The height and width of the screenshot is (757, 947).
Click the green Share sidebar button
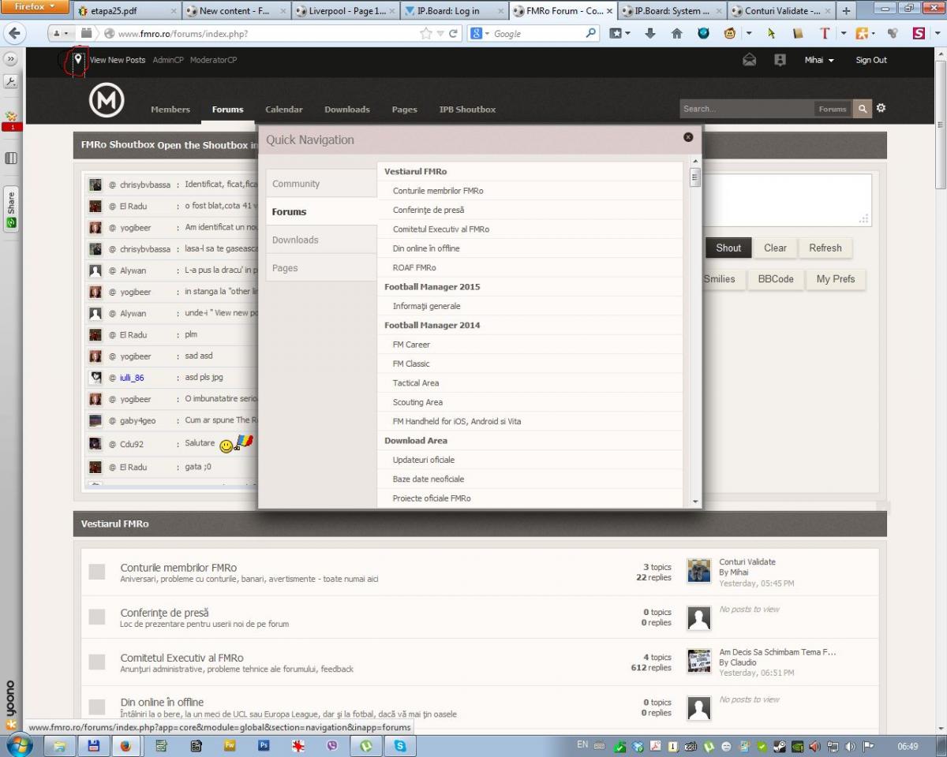(x=11, y=208)
